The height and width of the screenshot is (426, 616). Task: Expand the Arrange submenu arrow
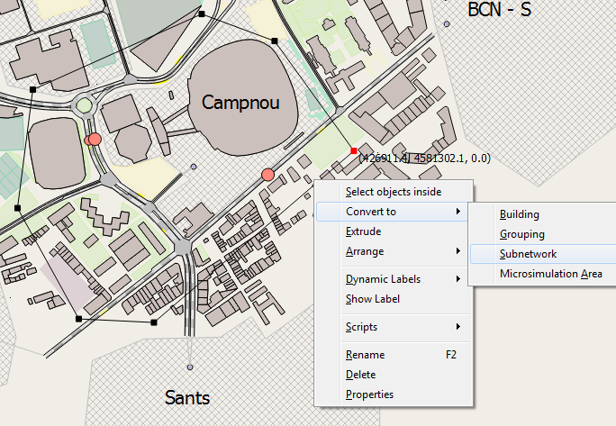[459, 251]
